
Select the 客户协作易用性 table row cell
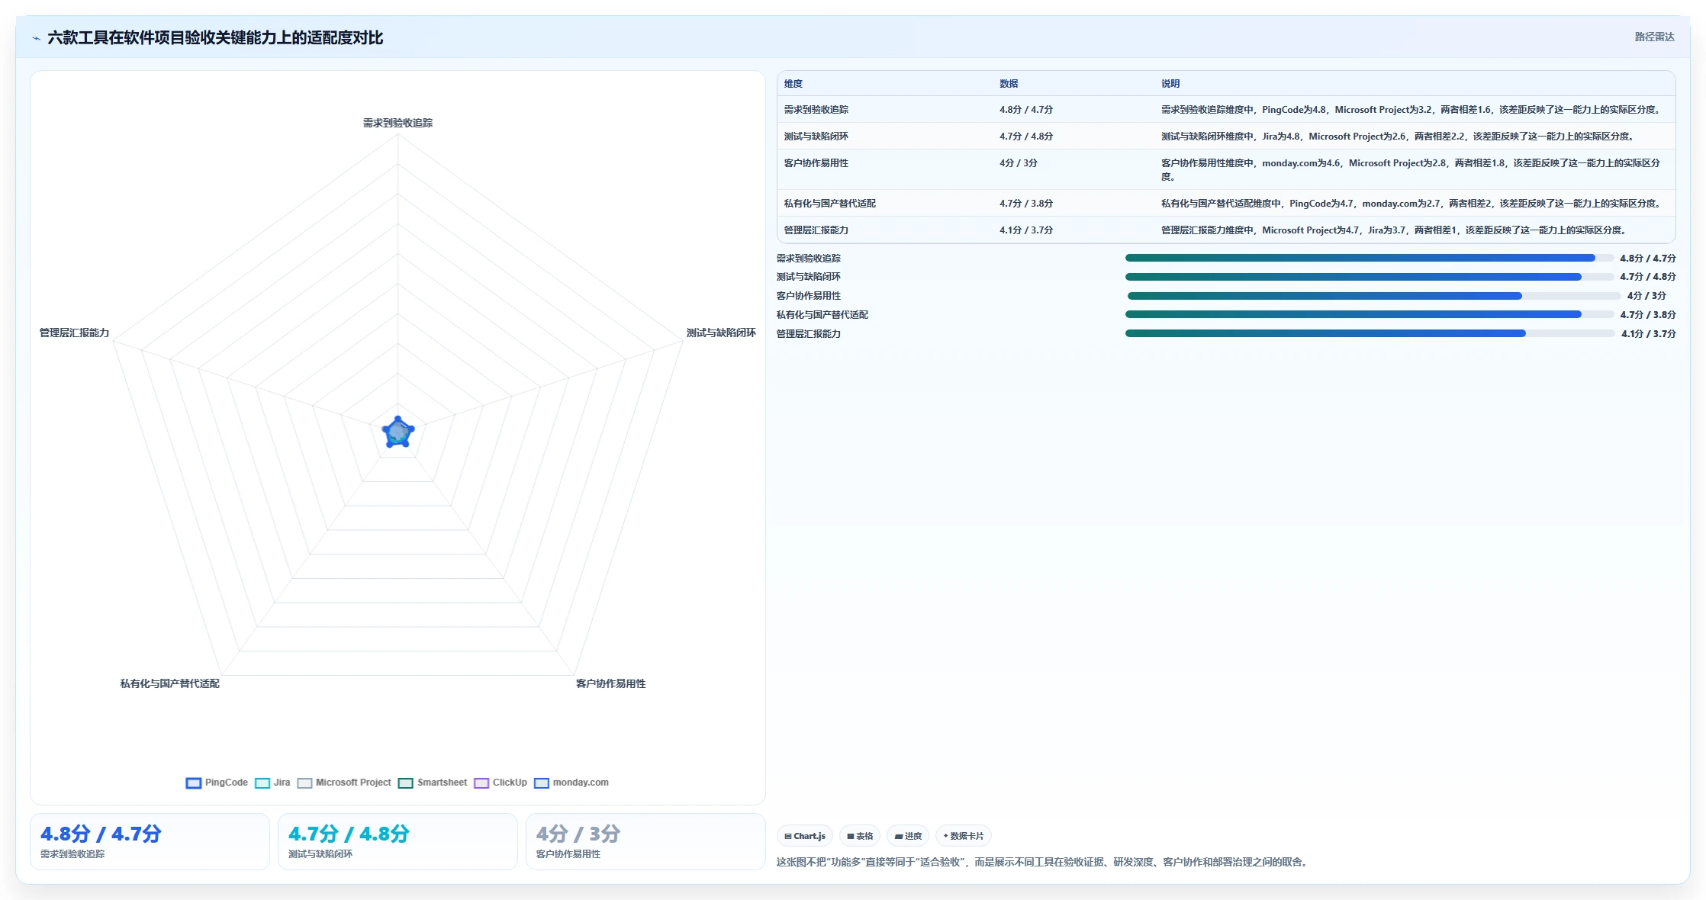point(816,163)
